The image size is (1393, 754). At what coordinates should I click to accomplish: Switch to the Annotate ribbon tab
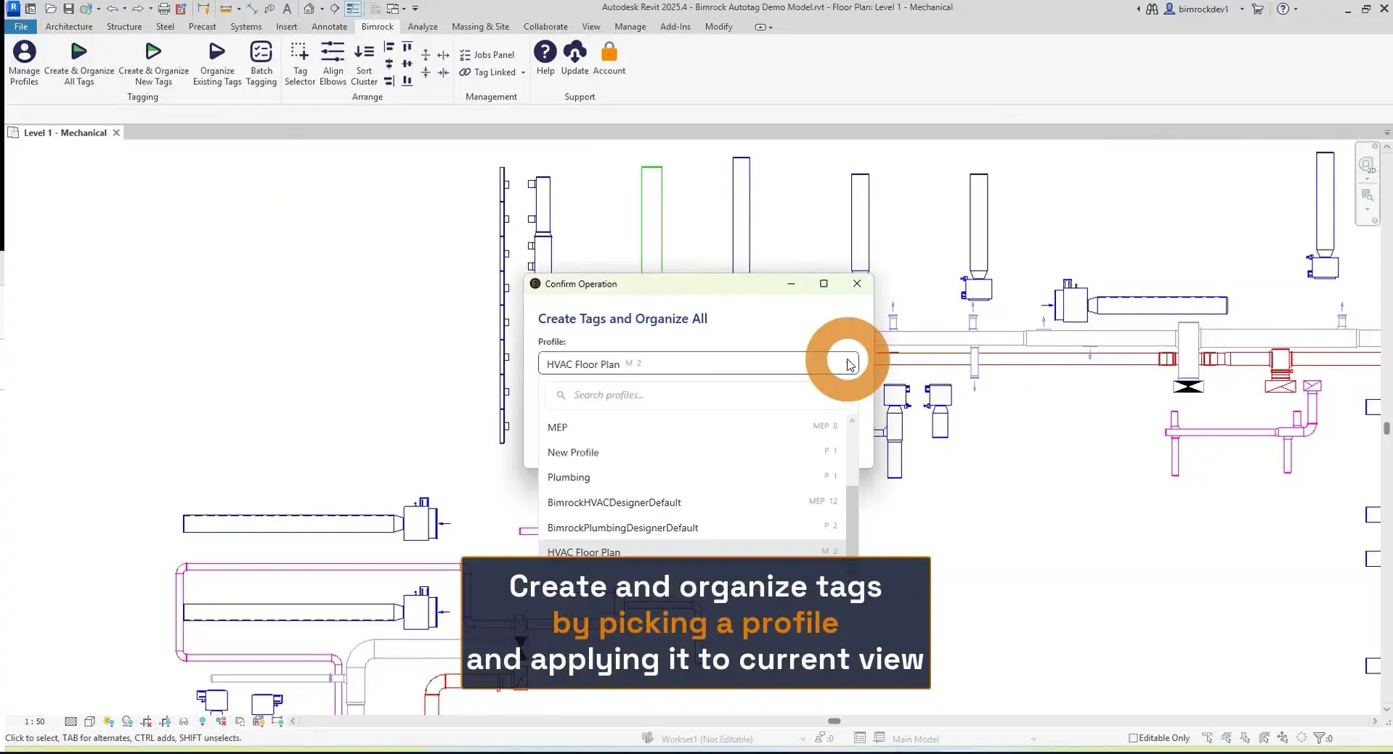329,26
